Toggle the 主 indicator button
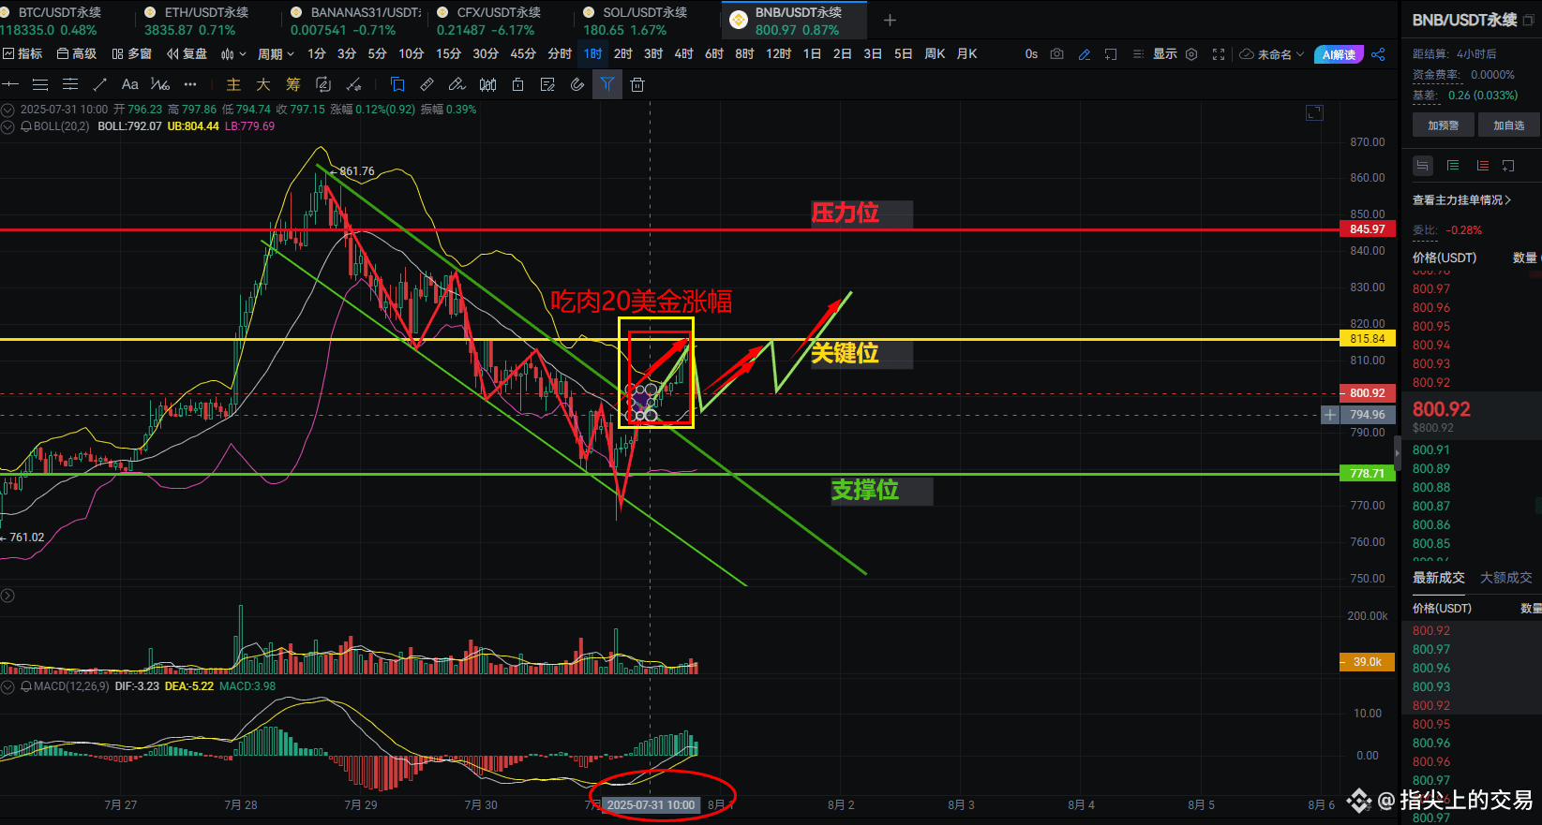The image size is (1542, 825). tap(233, 84)
